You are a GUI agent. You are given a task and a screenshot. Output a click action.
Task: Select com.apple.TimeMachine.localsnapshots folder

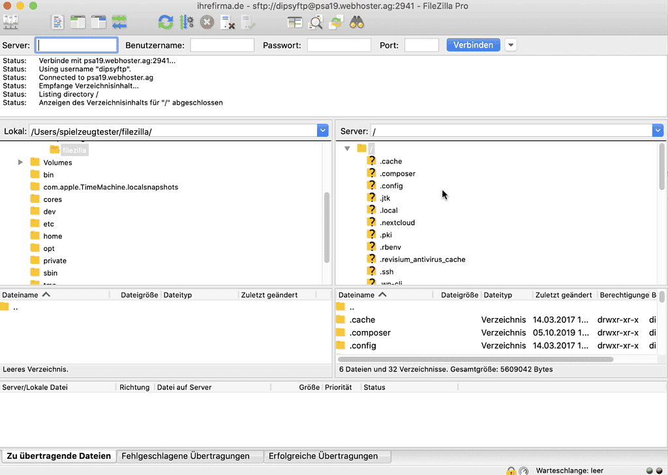[x=110, y=187]
